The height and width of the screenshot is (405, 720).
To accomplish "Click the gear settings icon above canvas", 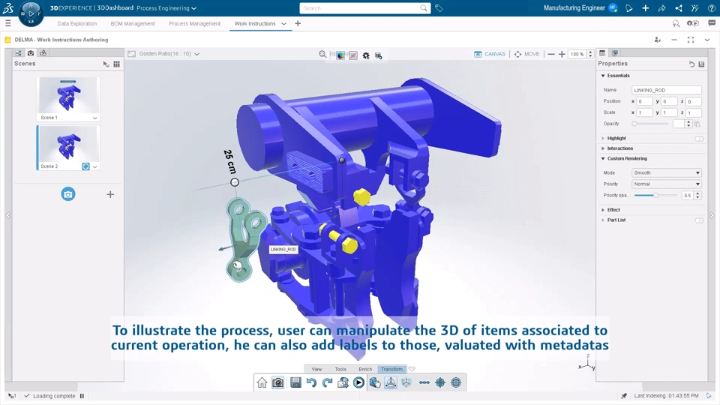I will (x=366, y=55).
